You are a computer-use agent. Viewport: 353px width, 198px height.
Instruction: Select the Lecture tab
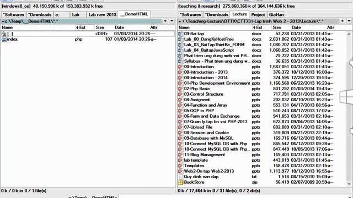pos(239,14)
